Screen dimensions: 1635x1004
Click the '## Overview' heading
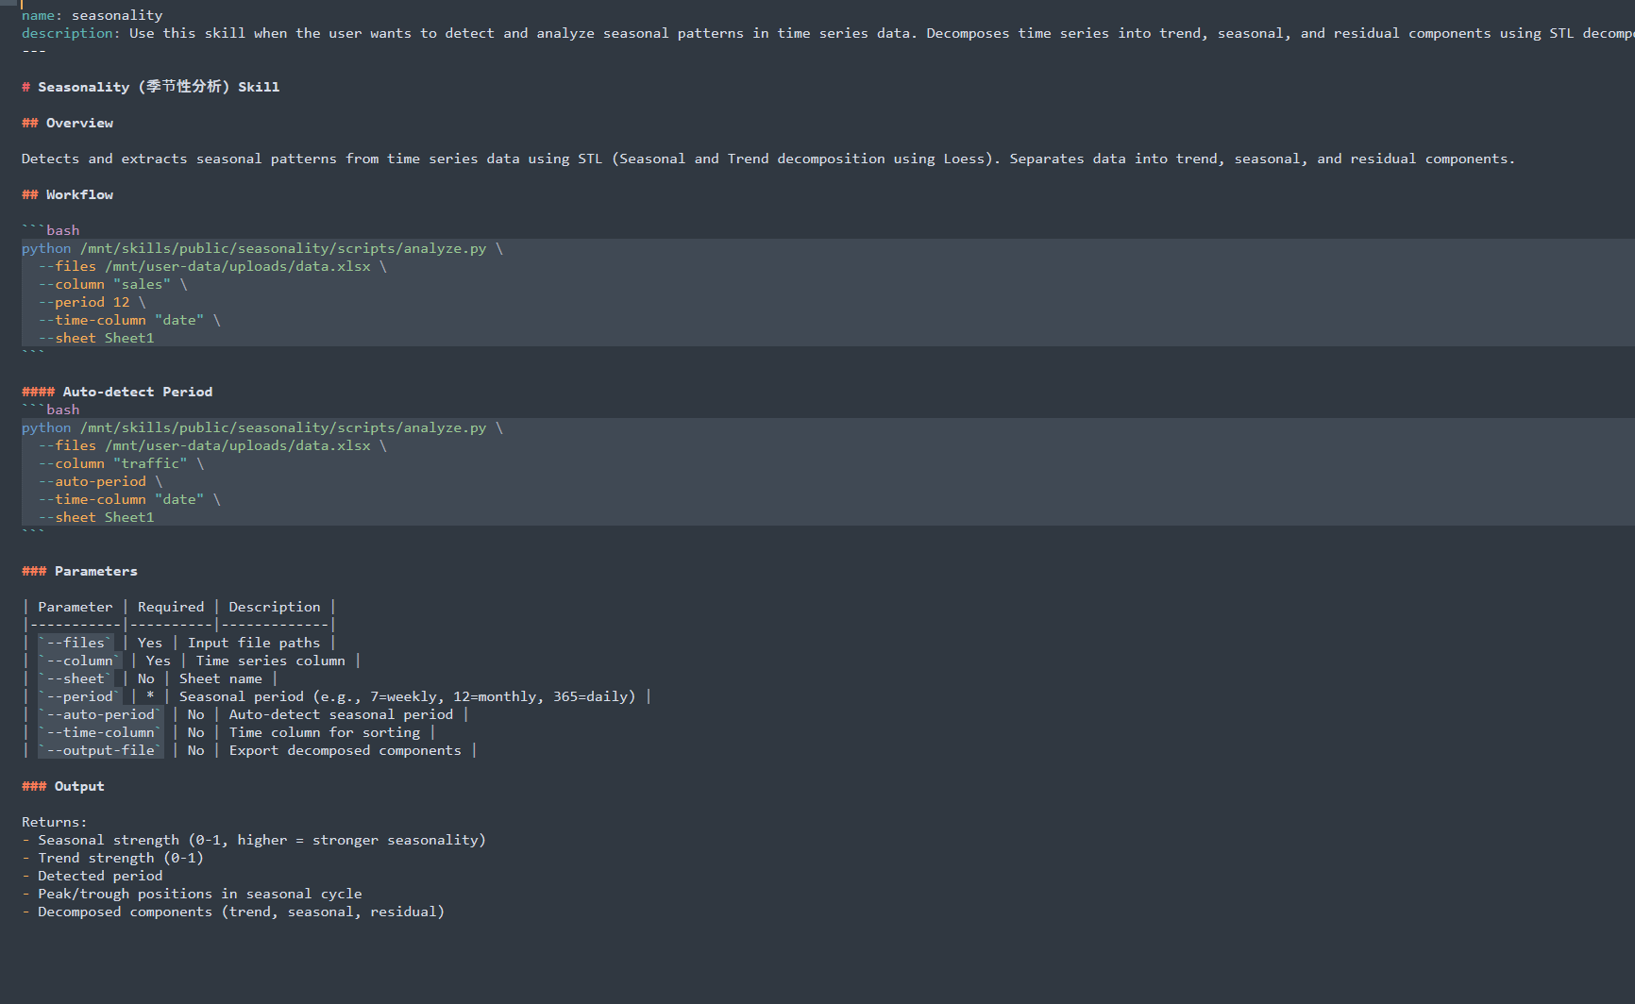[67, 123]
